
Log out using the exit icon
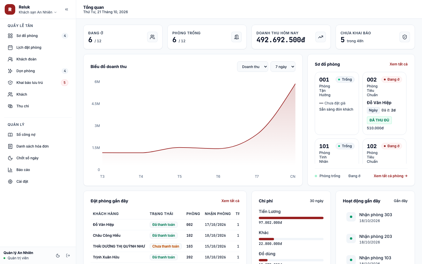(x=68, y=255)
